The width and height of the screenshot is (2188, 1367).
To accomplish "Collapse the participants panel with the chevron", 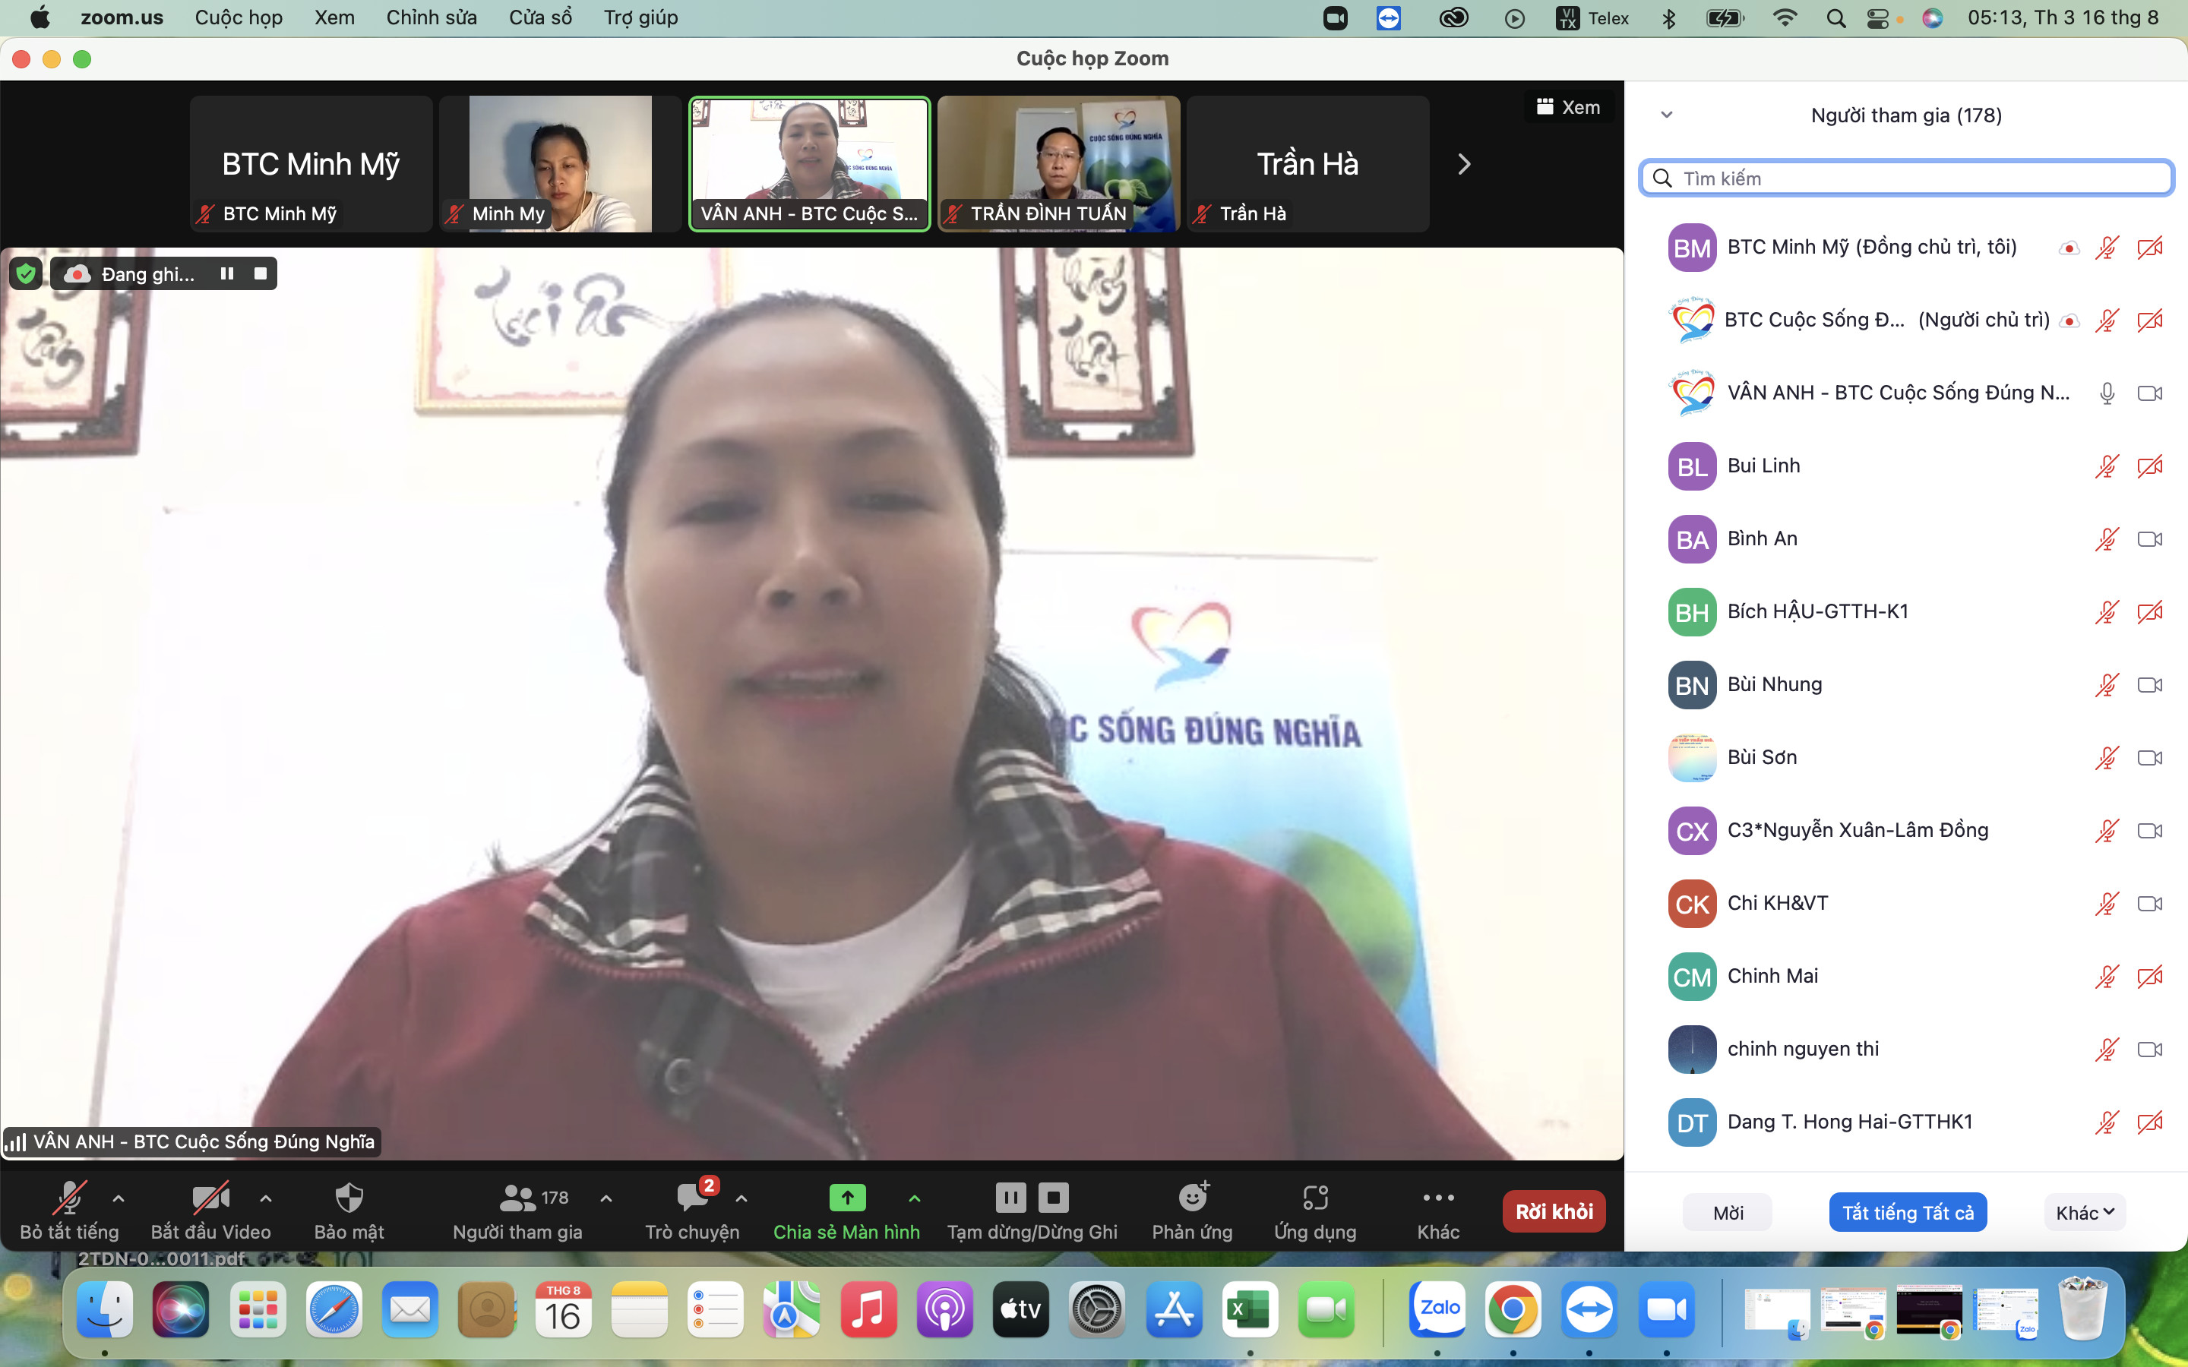I will tap(1666, 115).
